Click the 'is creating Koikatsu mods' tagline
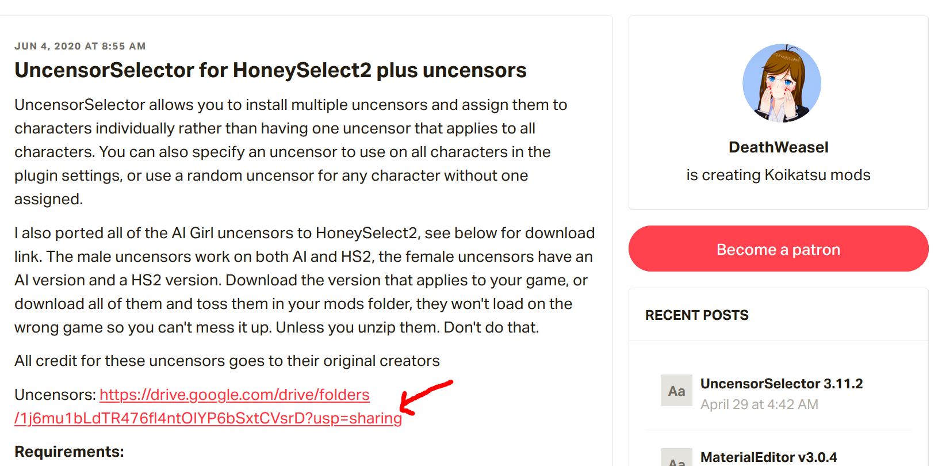The image size is (938, 466). click(x=778, y=175)
